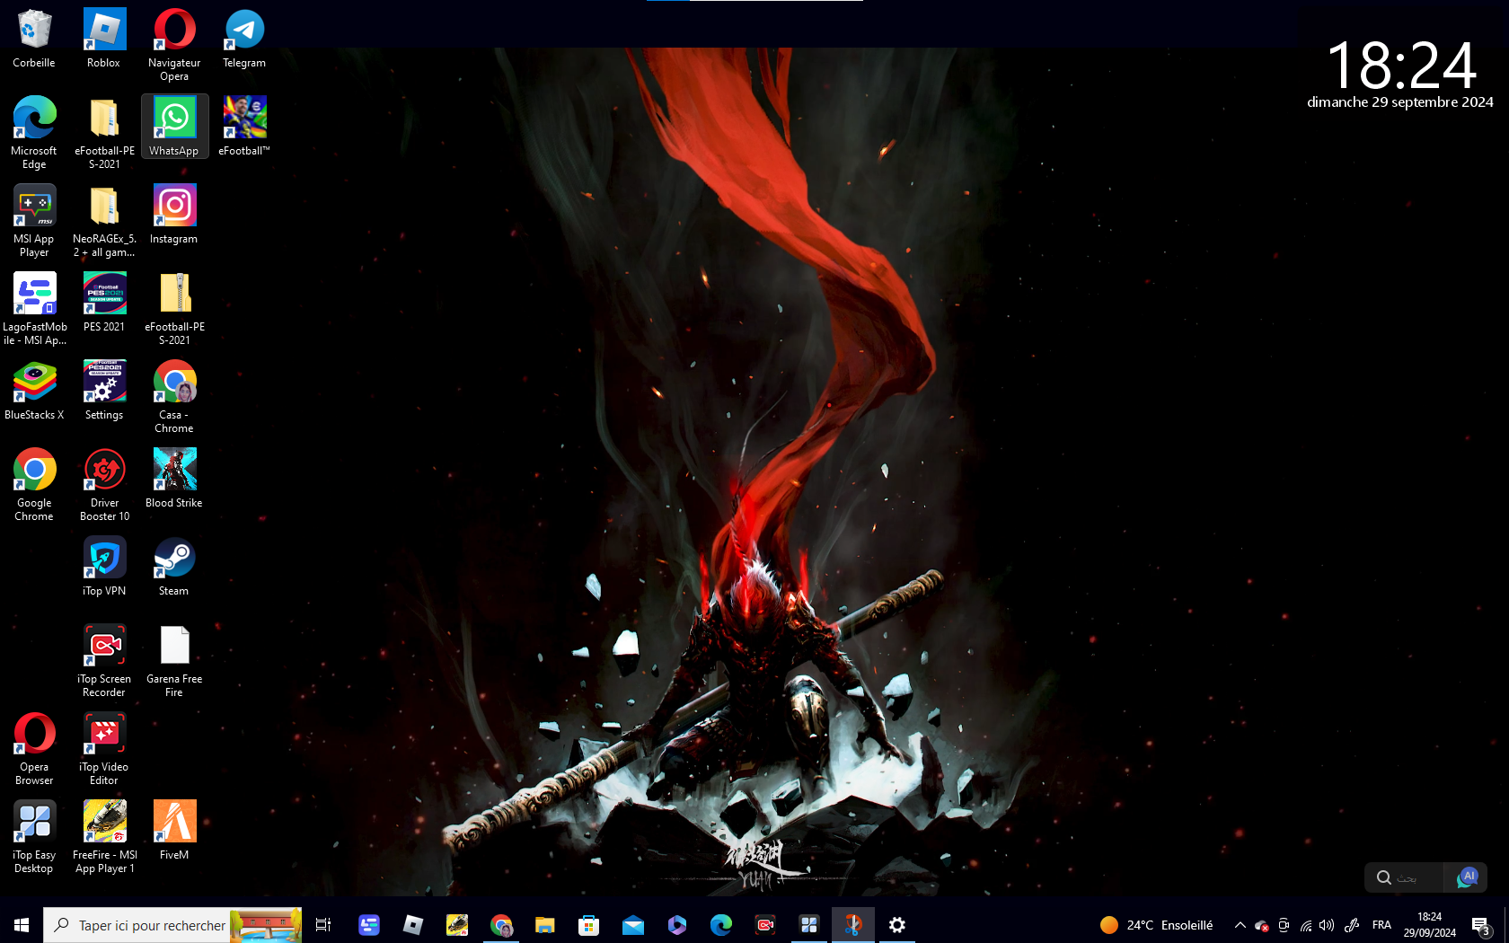Image resolution: width=1509 pixels, height=943 pixels.
Task: Click the Windows Start button
Action: click(22, 925)
